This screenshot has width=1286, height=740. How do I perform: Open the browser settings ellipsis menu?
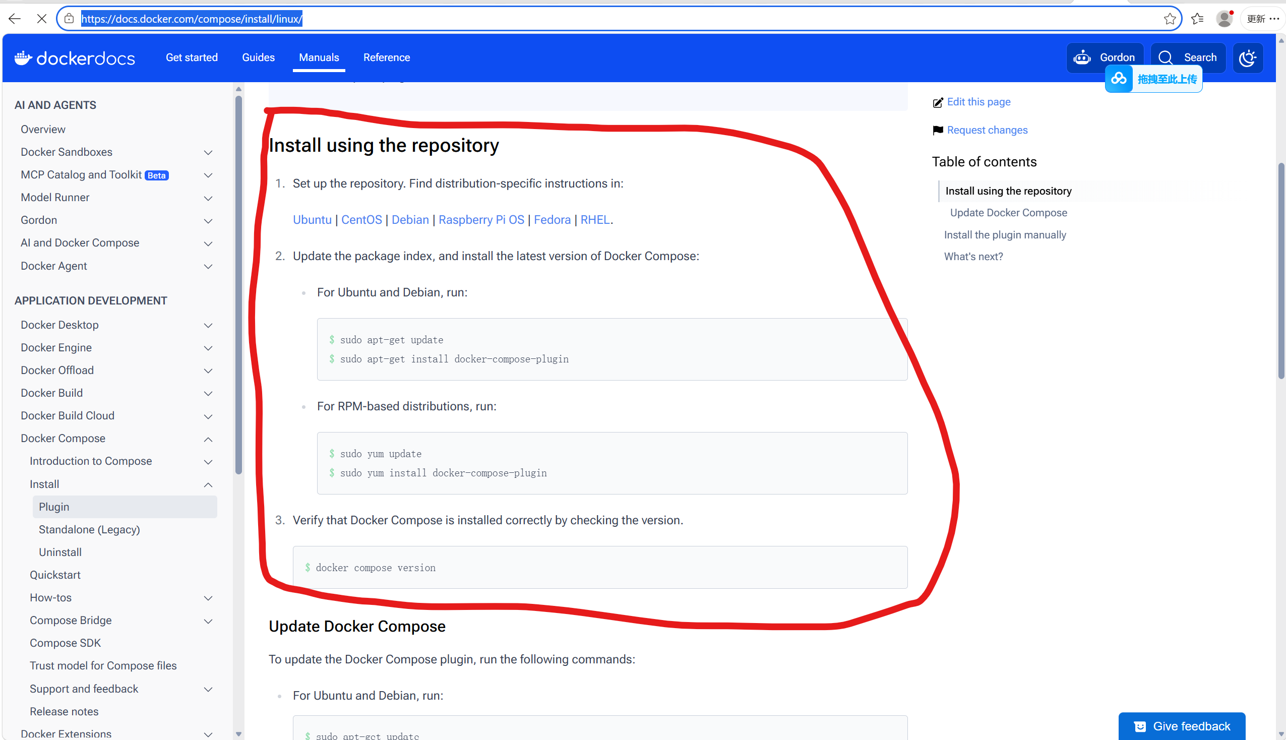pyautogui.click(x=1274, y=19)
